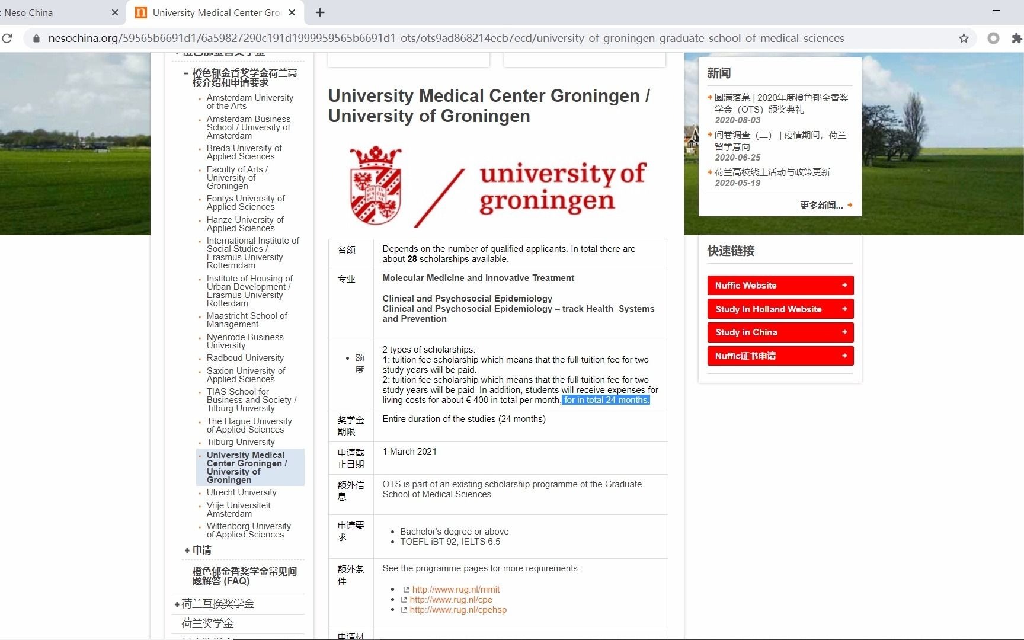Viewport: 1024px width, 640px height.
Task: Select the University Medical Center Gro tab
Action: click(x=215, y=12)
